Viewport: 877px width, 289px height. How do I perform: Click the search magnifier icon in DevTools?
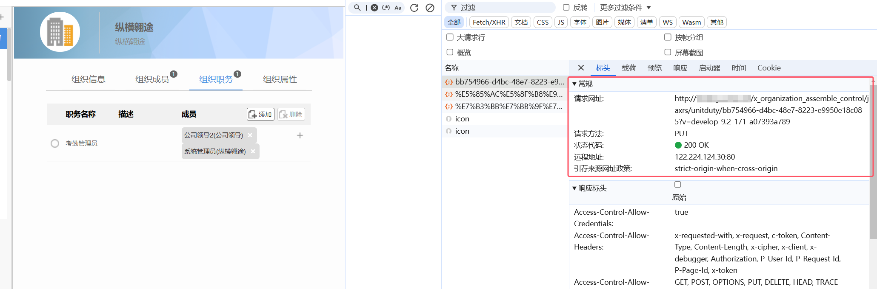357,8
